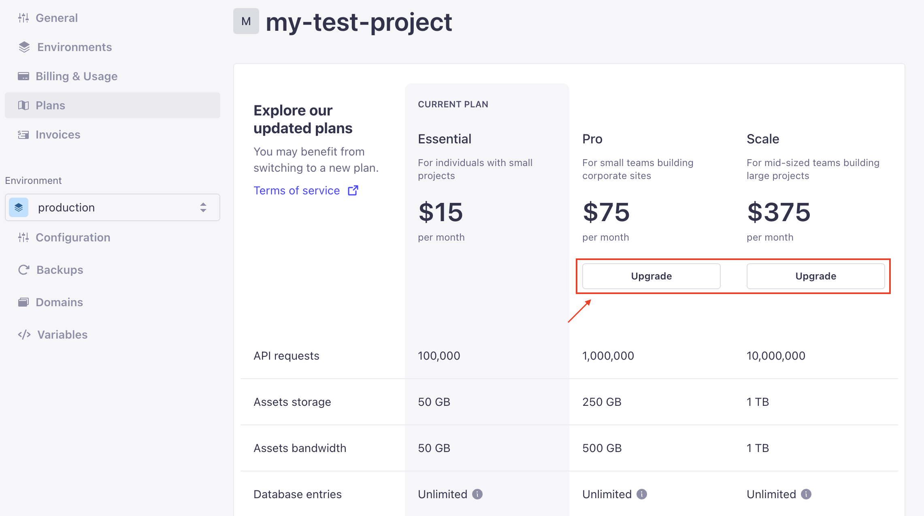924x516 pixels.
Task: Open the Plans menu item
Action: (x=50, y=105)
